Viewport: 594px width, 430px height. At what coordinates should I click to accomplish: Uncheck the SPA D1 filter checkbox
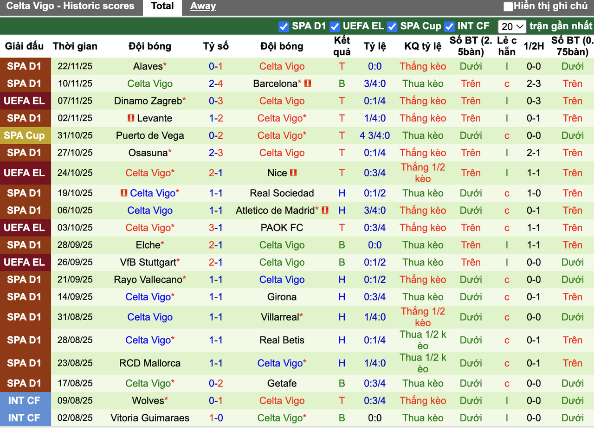pos(284,26)
